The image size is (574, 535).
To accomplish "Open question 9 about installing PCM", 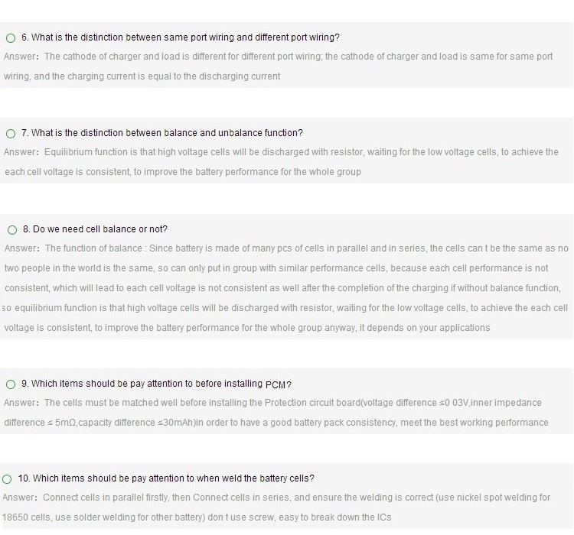I will click(156, 384).
